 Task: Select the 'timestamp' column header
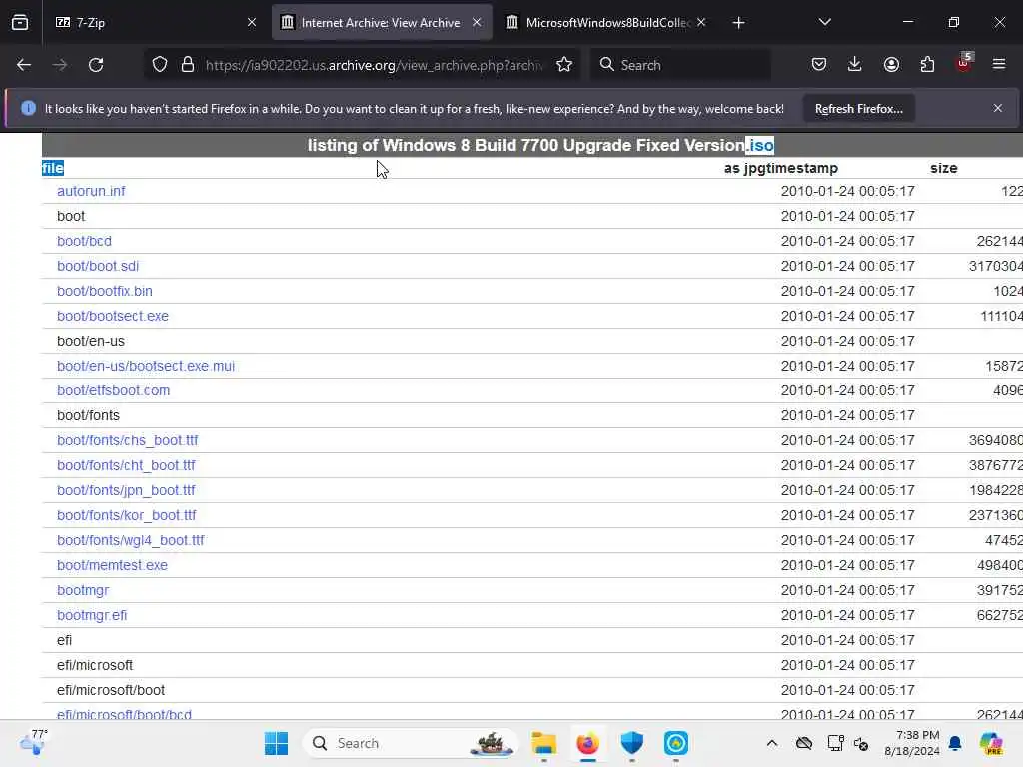[801, 168]
